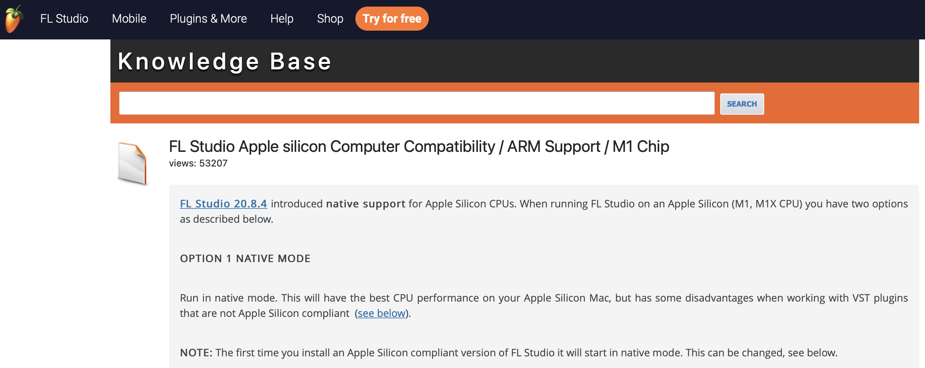This screenshot has width=925, height=368.
Task: Open the Help menu item
Action: (282, 18)
